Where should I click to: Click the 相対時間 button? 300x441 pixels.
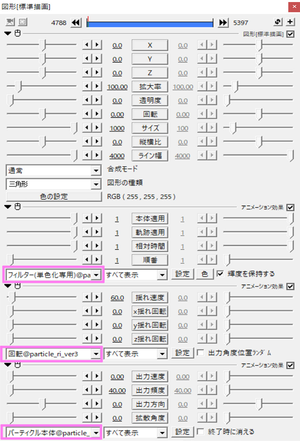(x=150, y=246)
